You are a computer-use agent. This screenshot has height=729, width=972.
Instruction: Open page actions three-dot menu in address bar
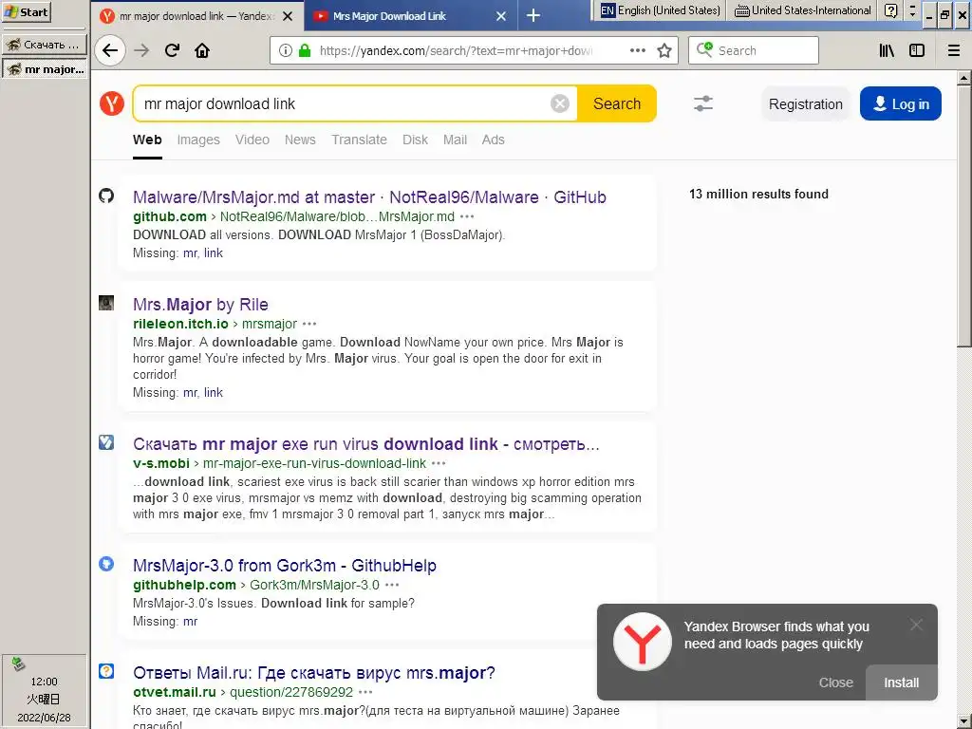[x=638, y=51]
